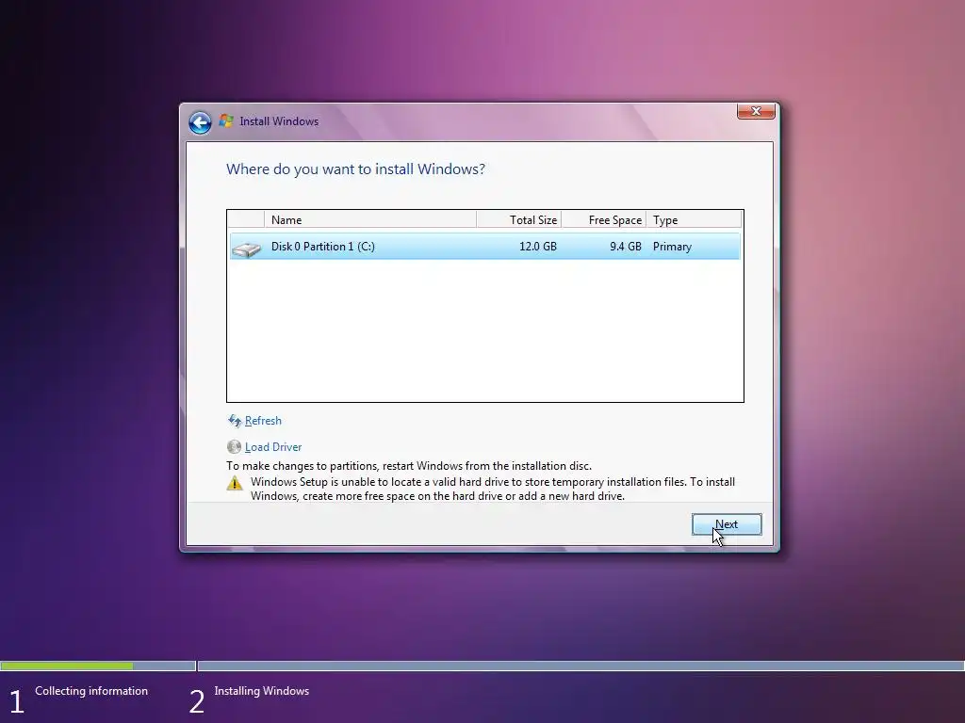The image size is (965, 723).
Task: Click the hard drive icon for Disk 0
Action: tap(246, 248)
